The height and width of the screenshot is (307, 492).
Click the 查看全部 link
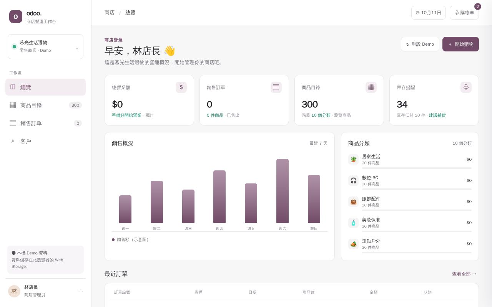coord(464,274)
